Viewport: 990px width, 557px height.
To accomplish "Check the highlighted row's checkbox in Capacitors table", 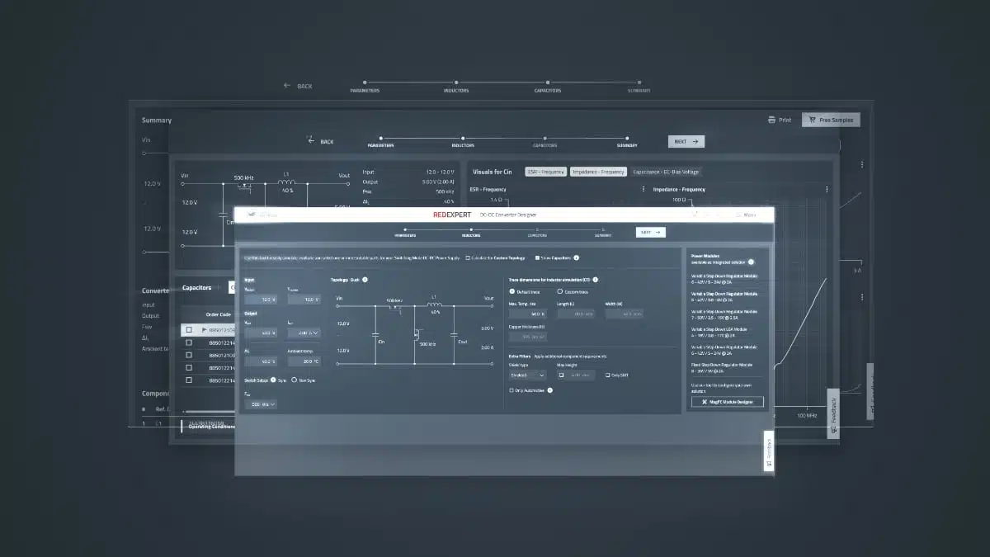I will pyautogui.click(x=189, y=329).
